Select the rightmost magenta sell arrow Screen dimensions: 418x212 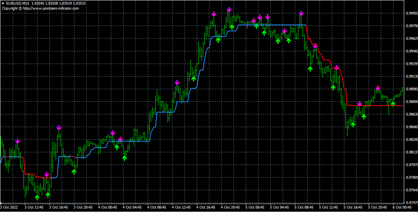pyautogui.click(x=378, y=88)
